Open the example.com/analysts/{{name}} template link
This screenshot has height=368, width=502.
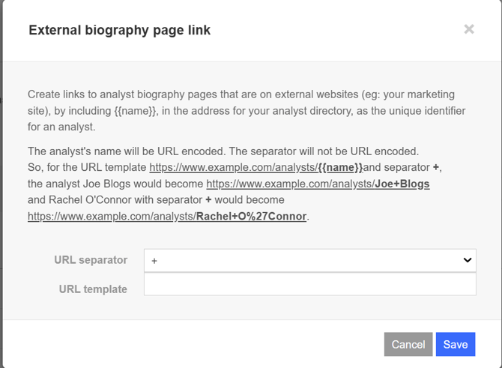point(255,167)
